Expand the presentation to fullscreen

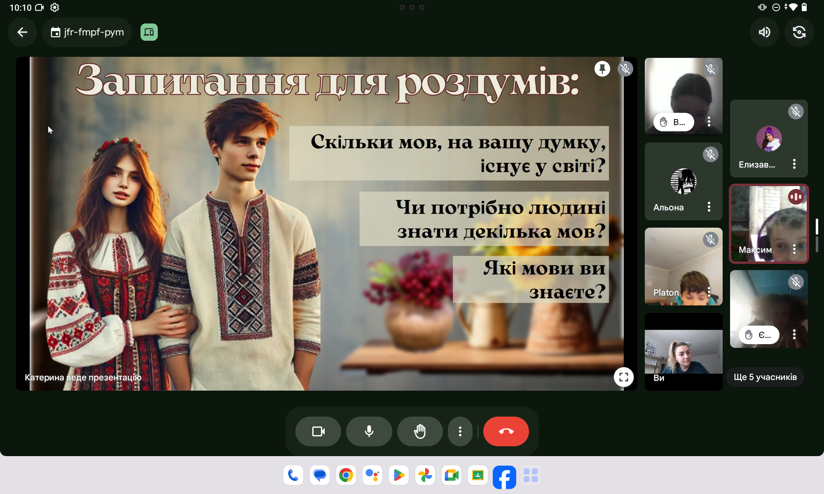pos(623,377)
